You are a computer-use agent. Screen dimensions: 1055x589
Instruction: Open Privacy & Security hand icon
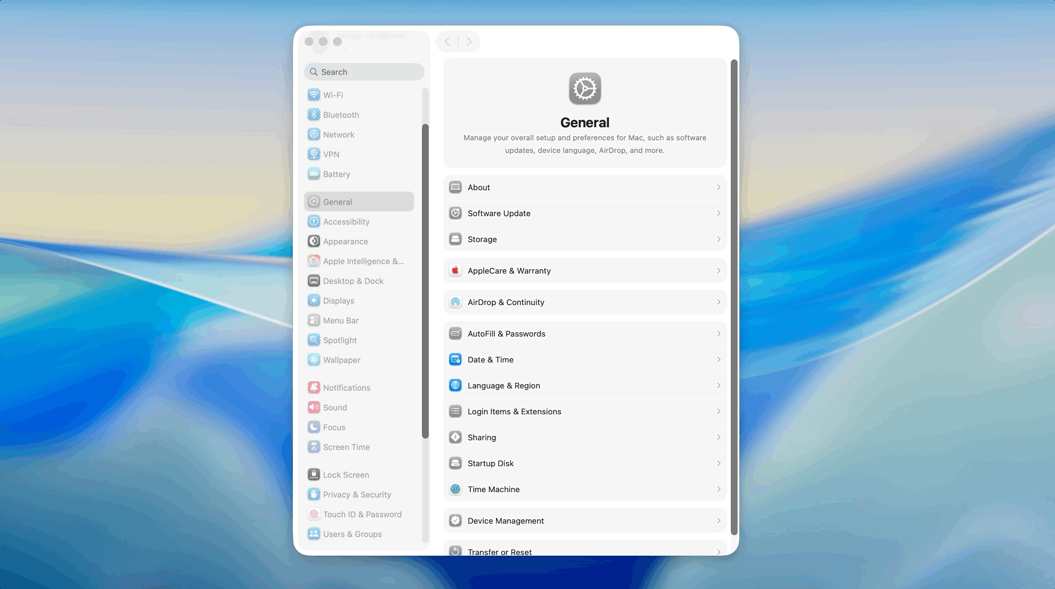point(314,495)
